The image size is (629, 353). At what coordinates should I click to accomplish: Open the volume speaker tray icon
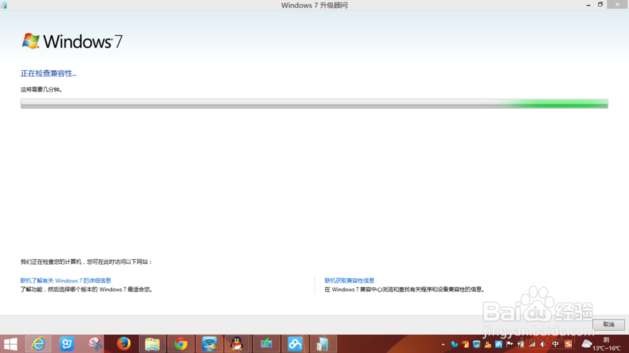543,344
